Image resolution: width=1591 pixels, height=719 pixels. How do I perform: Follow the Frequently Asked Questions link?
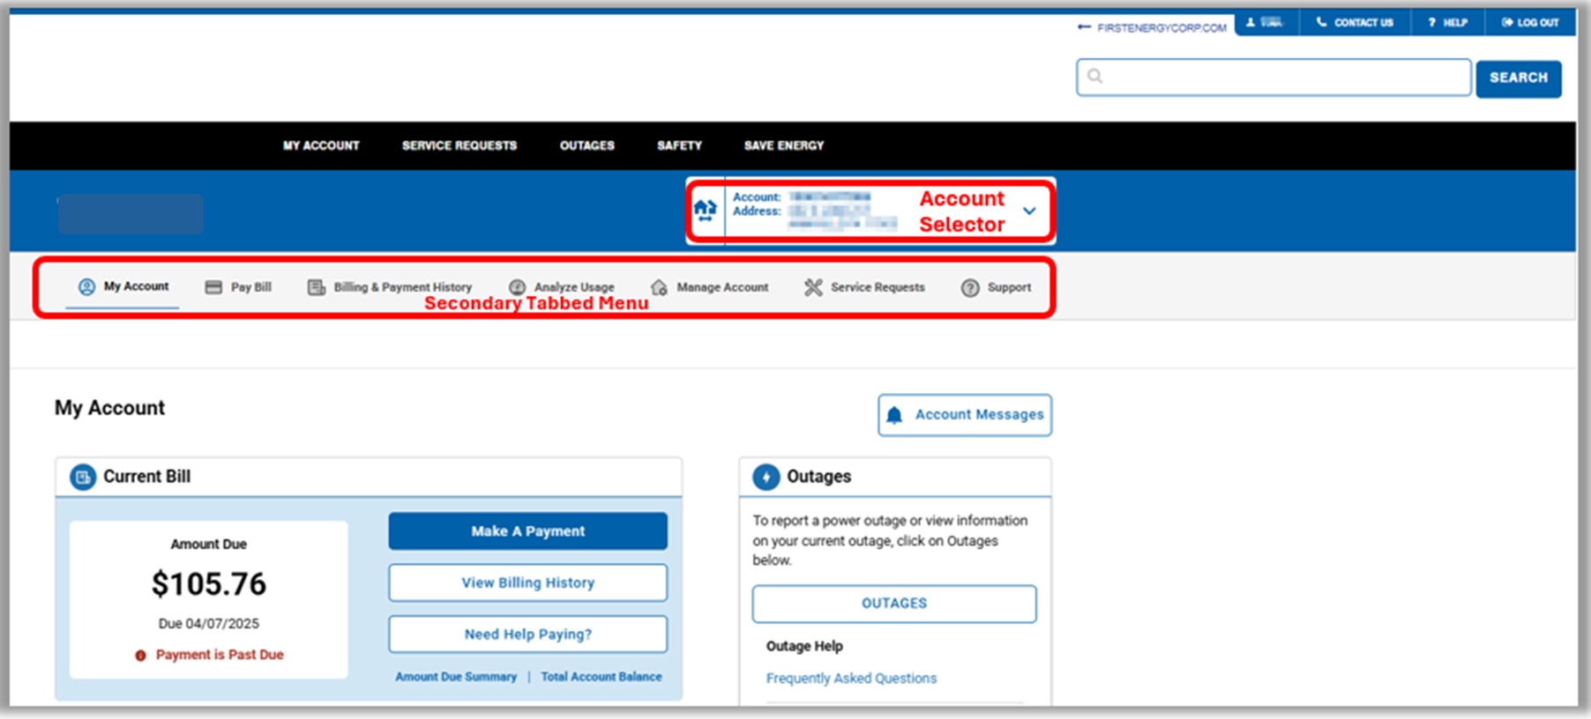pyautogui.click(x=851, y=678)
